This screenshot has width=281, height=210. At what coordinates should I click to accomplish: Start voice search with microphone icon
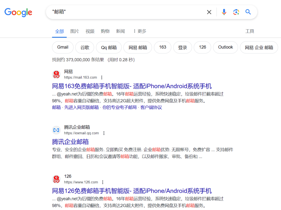click(224, 12)
